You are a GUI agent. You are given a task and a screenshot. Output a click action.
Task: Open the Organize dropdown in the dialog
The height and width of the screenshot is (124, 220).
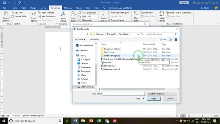click(x=80, y=40)
